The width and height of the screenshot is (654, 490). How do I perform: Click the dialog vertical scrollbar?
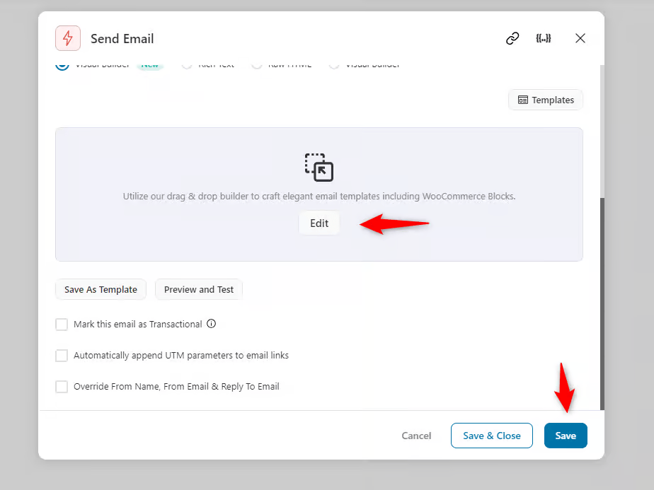602,304
